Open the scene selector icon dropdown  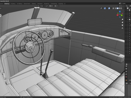[x=120, y=4]
